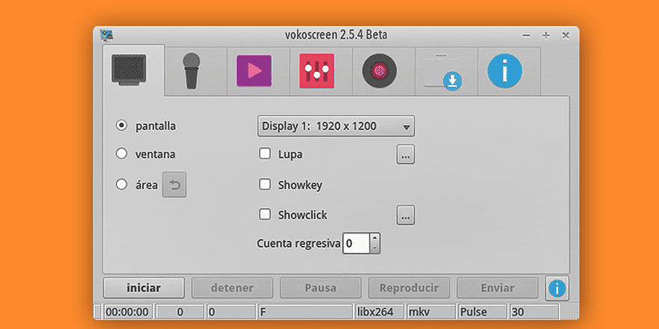Enable the Showclick checkbox

click(x=265, y=215)
